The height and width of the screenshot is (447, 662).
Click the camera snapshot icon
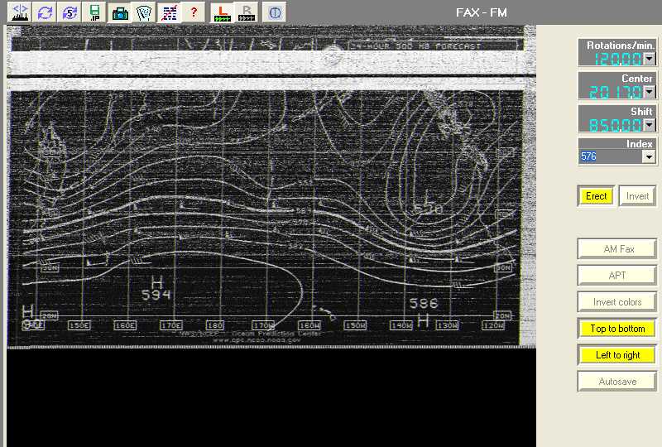click(x=119, y=12)
